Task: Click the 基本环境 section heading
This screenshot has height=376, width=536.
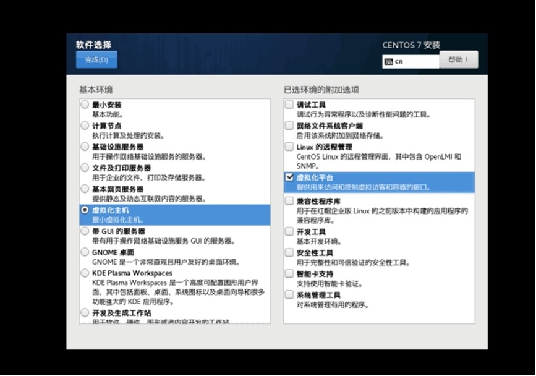Action: (x=96, y=90)
